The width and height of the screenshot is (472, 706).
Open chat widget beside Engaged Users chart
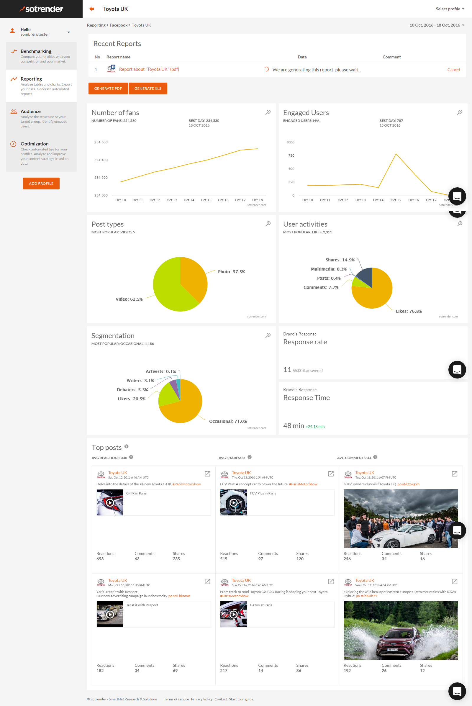457,196
